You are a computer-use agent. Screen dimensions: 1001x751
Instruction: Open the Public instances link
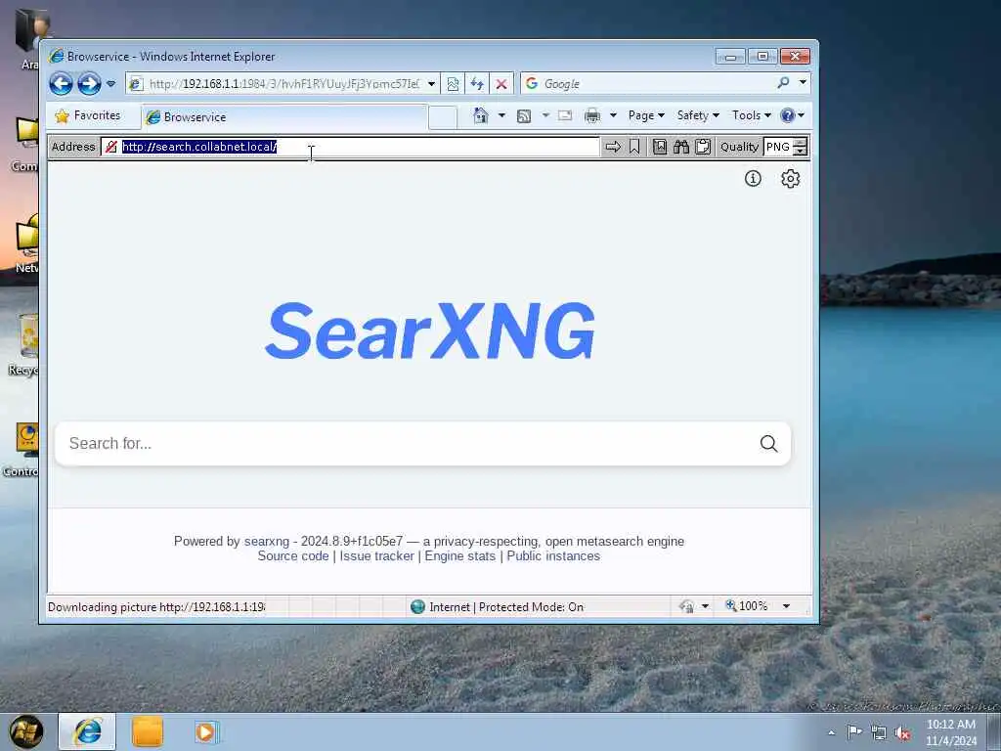pyautogui.click(x=553, y=556)
